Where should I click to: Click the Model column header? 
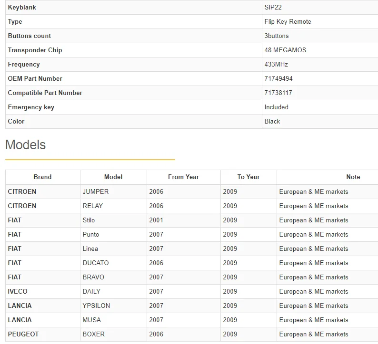[113, 177]
